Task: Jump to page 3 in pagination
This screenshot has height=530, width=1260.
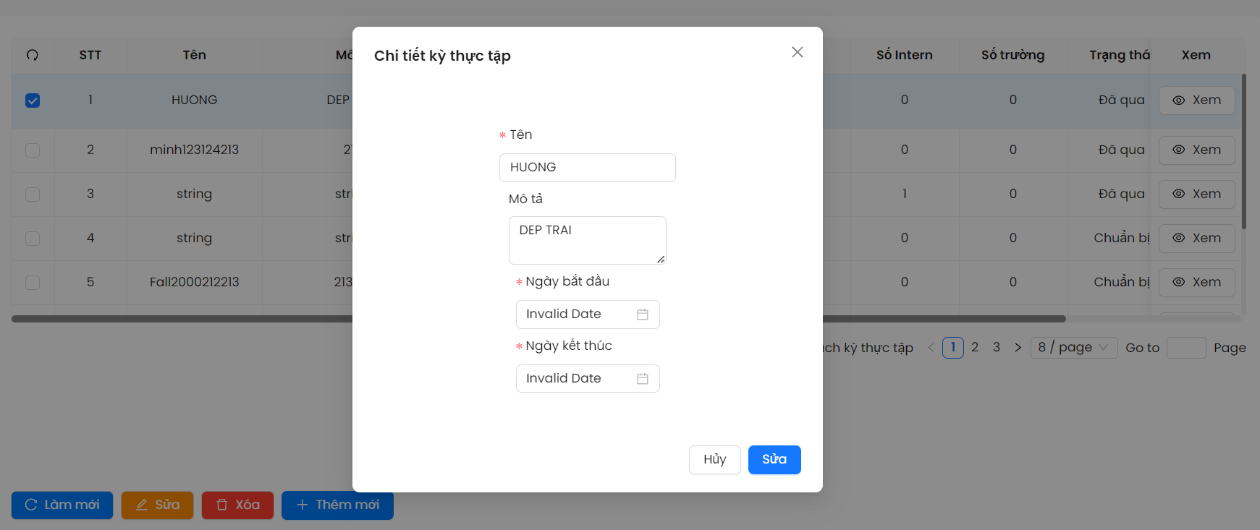Action: (x=997, y=348)
